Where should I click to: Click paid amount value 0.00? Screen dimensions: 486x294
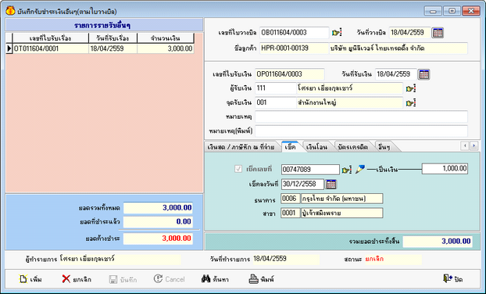[158, 221]
